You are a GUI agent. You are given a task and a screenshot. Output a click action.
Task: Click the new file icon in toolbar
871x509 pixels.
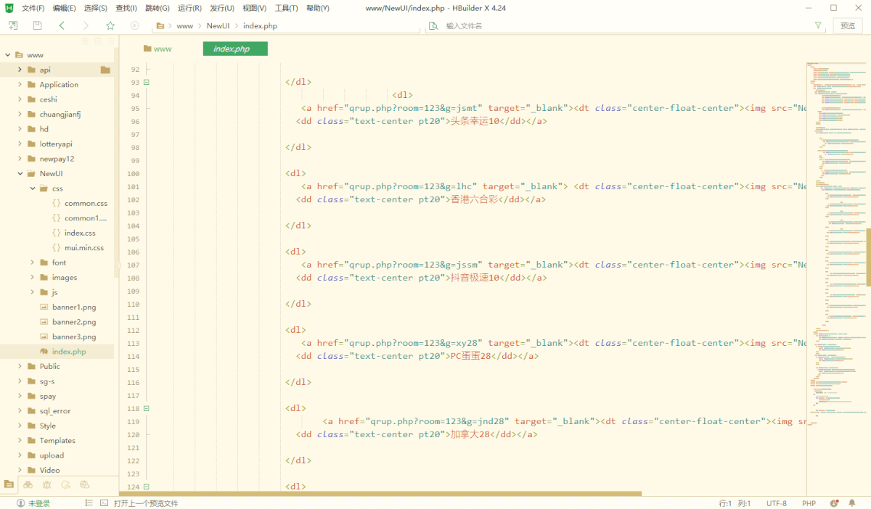[x=13, y=25]
